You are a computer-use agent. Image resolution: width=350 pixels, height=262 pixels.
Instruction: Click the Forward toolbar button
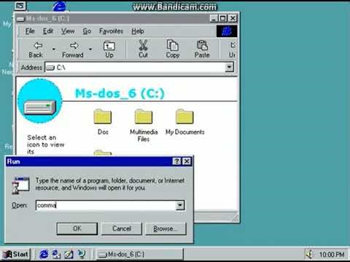73,49
